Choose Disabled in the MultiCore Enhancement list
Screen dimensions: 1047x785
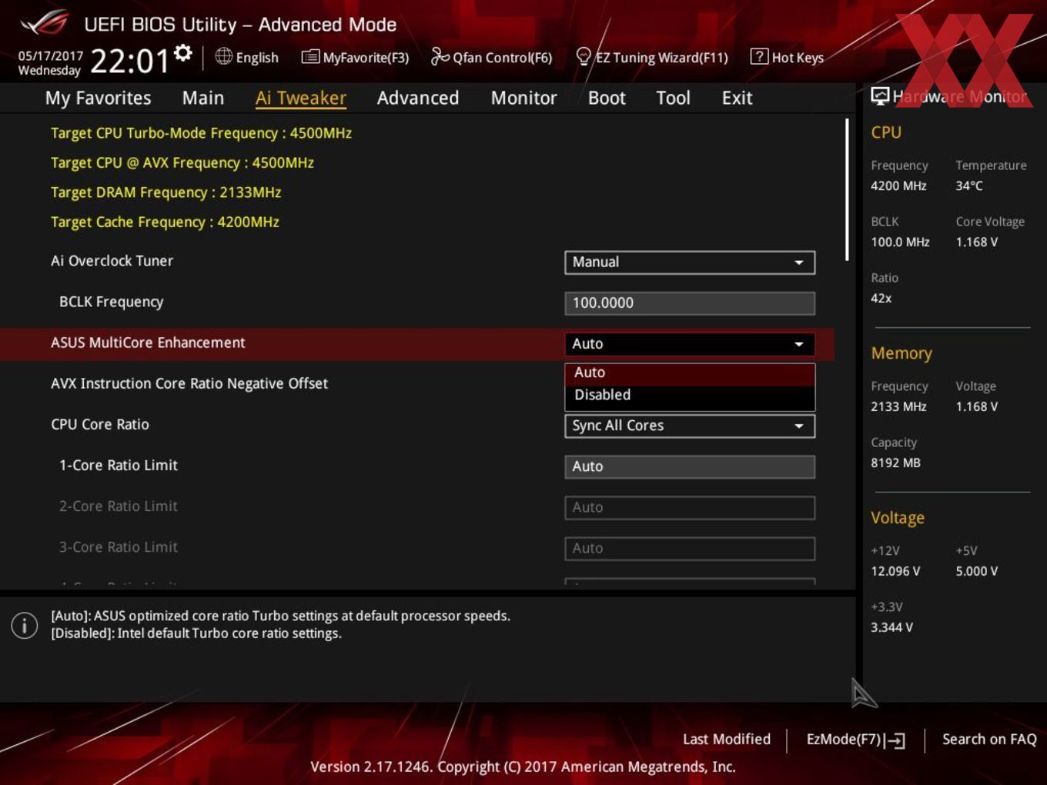(690, 396)
